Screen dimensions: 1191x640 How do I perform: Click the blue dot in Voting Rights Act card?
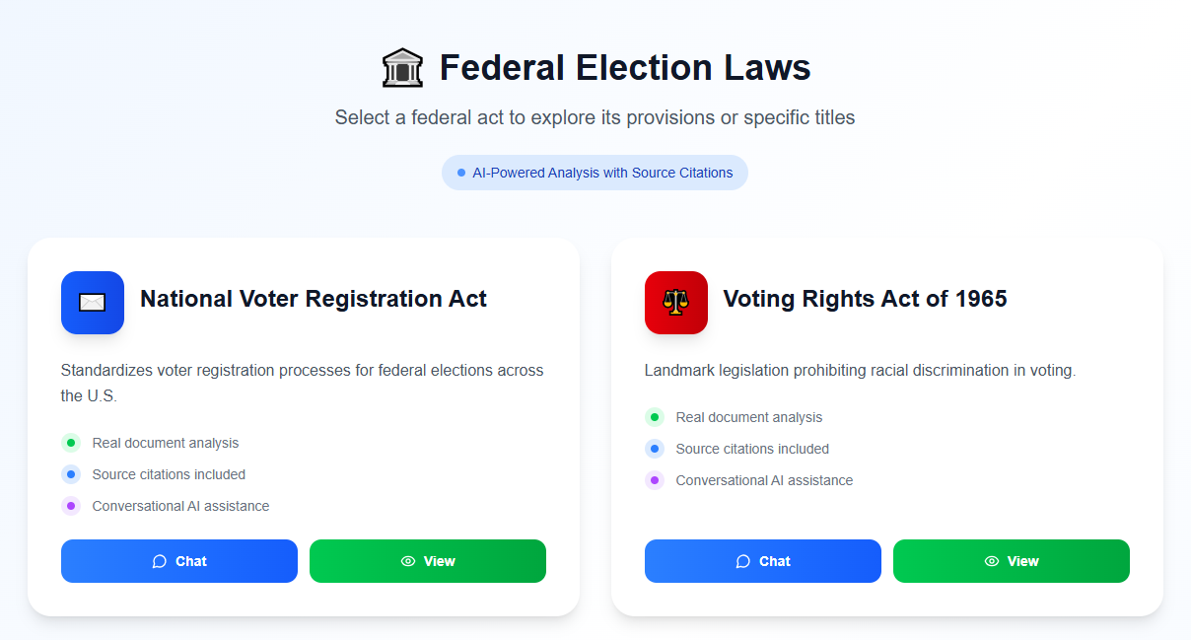655,449
